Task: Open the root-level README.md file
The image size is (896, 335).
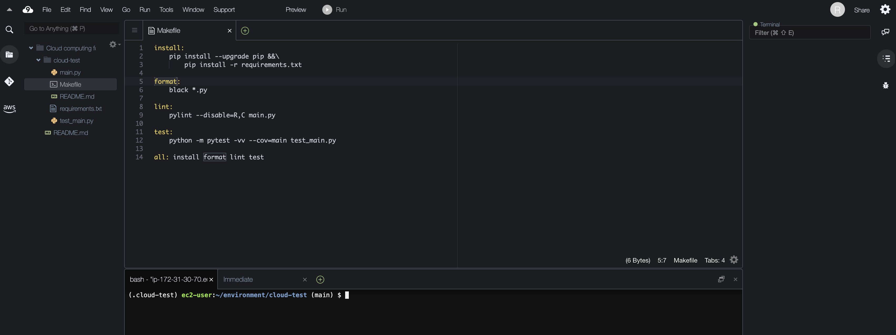Action: [x=70, y=133]
